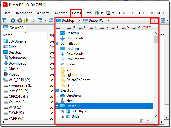Jump to drive J in drive bar
Viewport: 171px width, 128px height.
pos(115,27)
